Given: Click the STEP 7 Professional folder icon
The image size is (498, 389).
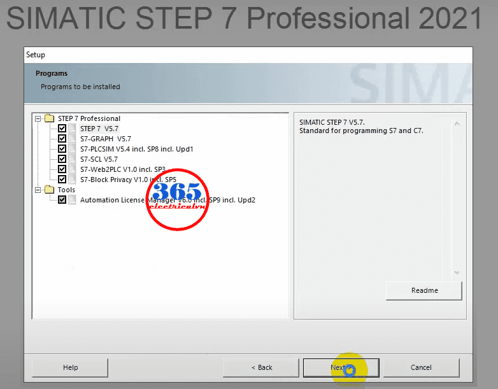Looking at the screenshot, I should click(x=49, y=118).
